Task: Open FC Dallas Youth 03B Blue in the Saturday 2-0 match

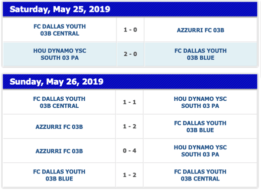Action: tap(200, 54)
